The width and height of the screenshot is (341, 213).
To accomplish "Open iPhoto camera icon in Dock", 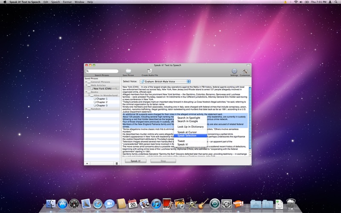I will coord(179,204).
